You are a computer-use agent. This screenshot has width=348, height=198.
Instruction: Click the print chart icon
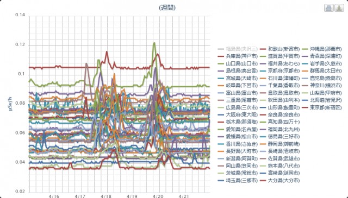(328, 8)
